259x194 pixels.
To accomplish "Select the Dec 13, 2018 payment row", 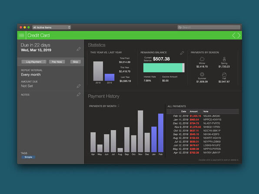I will tap(203, 123).
